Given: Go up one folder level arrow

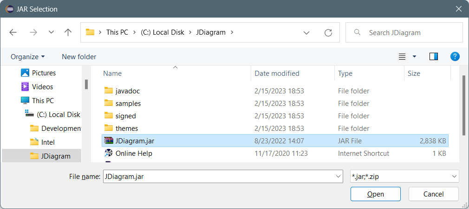Looking at the screenshot, I should tap(68, 32).
